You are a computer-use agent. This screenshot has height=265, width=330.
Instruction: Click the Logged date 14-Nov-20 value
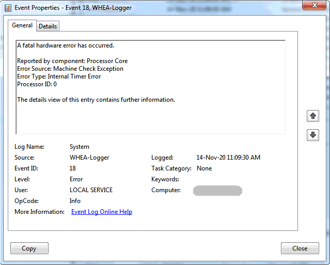(228, 158)
